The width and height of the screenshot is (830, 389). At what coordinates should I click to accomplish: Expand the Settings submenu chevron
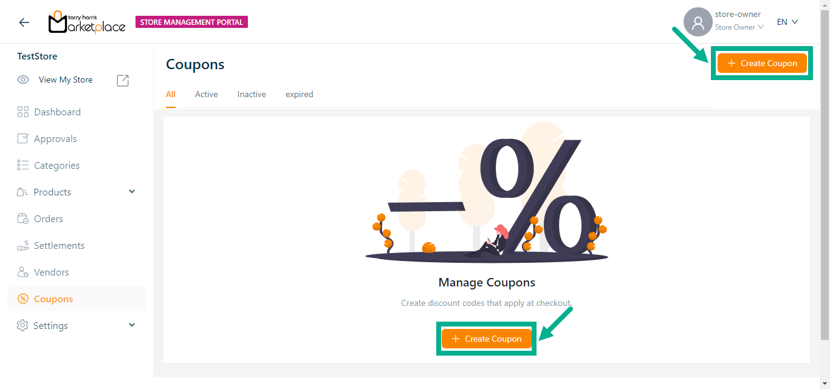click(x=132, y=325)
